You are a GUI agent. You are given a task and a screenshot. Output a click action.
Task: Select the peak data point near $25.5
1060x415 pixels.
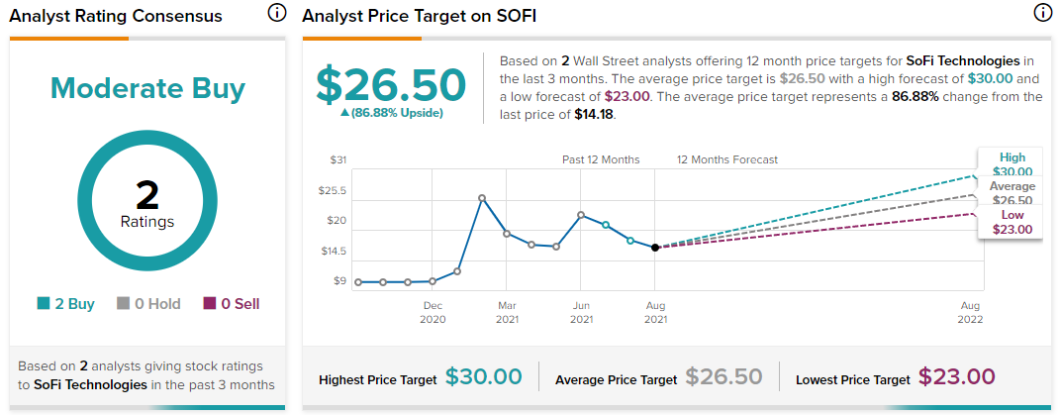click(x=482, y=198)
